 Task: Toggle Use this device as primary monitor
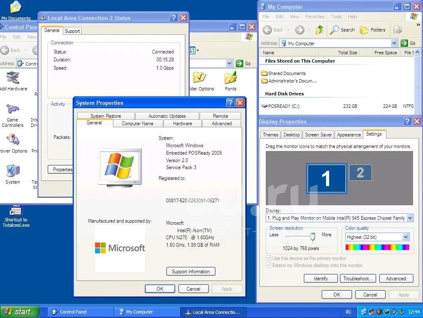[x=268, y=258]
